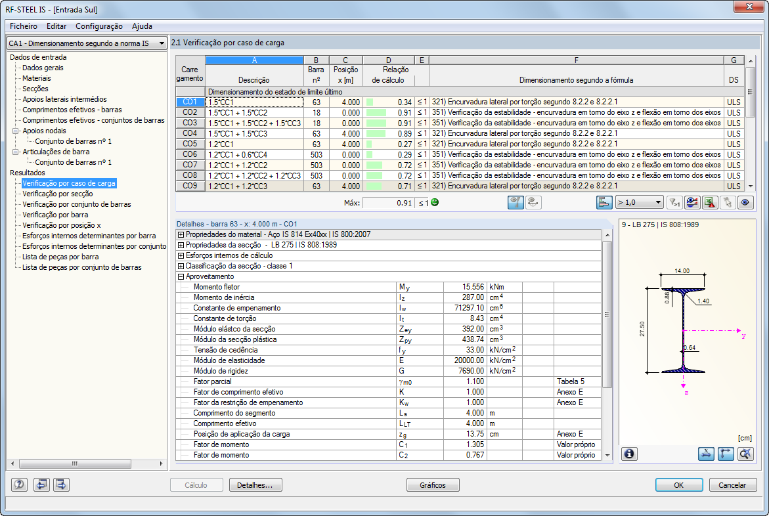This screenshot has height=516, width=769.
Task: Click the results table vertical scrollbar down arrow
Action: pyautogui.click(x=751, y=186)
